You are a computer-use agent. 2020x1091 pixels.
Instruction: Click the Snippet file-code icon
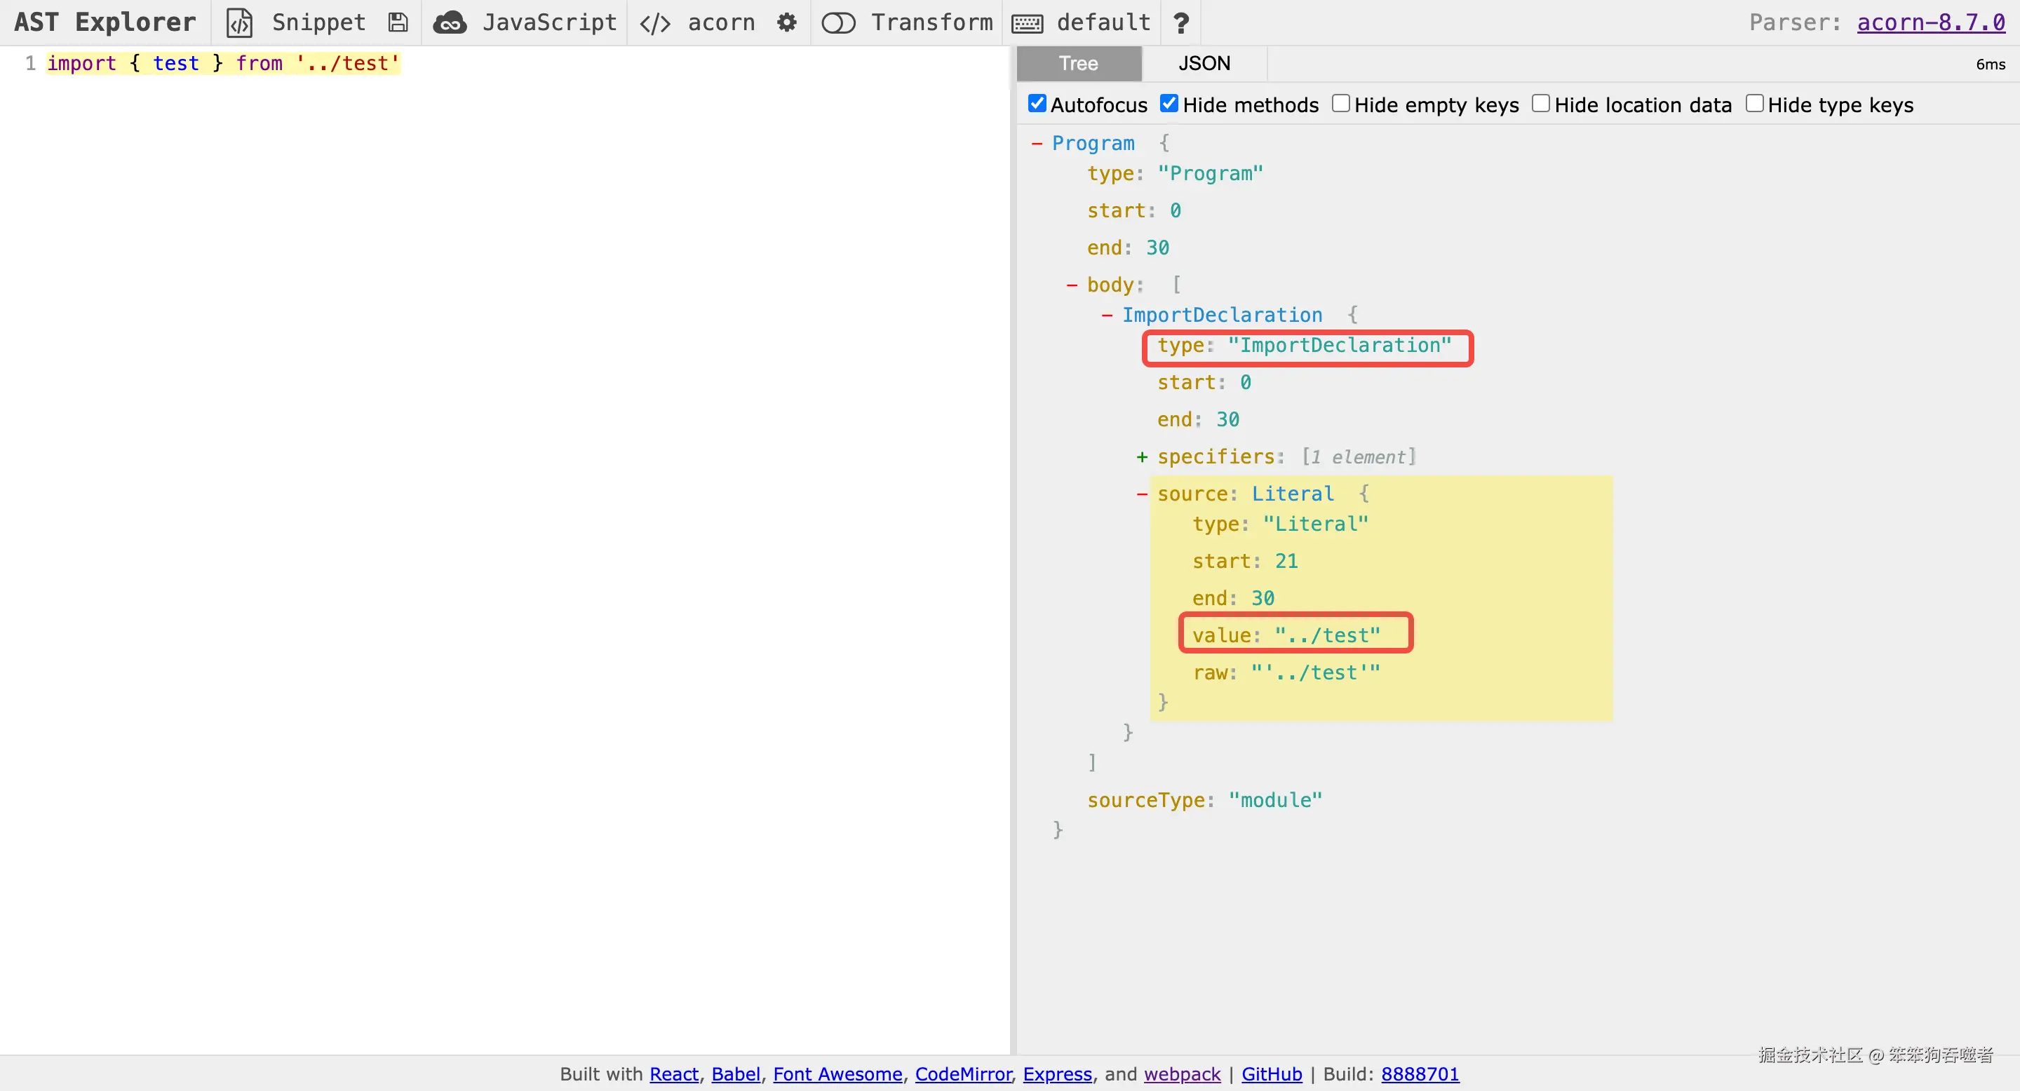(x=239, y=22)
